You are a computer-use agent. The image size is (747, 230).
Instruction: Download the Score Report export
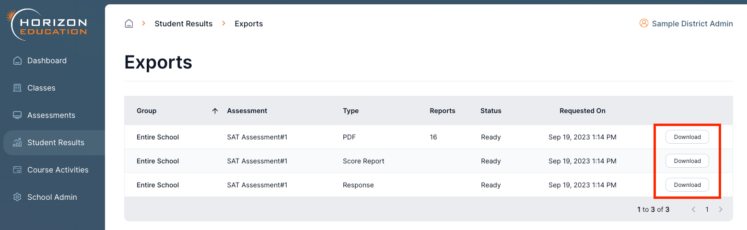click(x=687, y=161)
